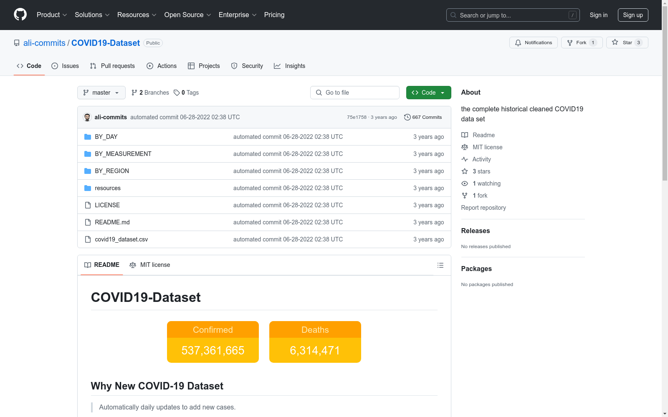This screenshot has width=668, height=417.
Task: Click the magnifier icon in Go to file
Action: tap(319, 93)
